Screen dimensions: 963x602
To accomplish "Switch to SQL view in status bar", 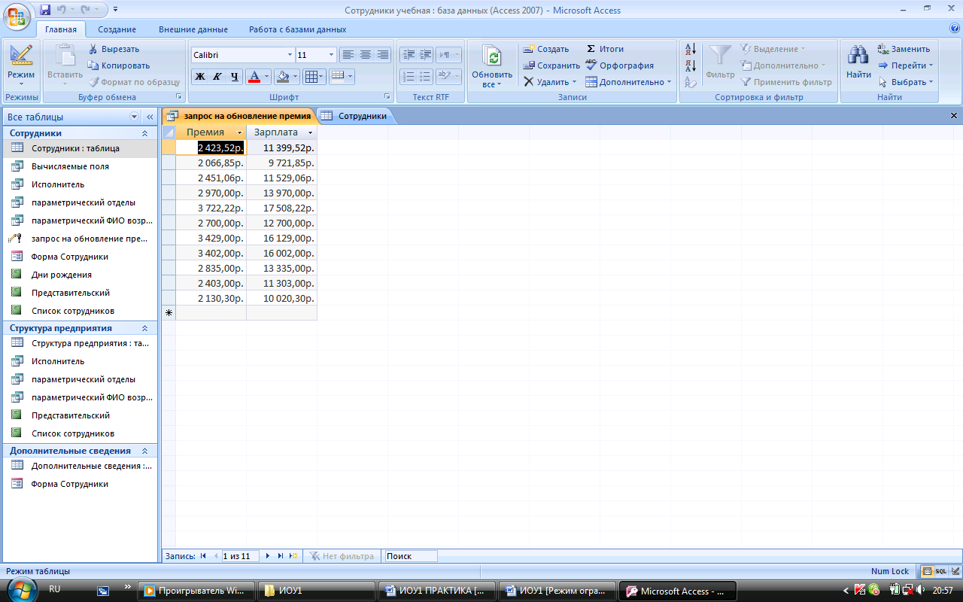I will point(941,571).
